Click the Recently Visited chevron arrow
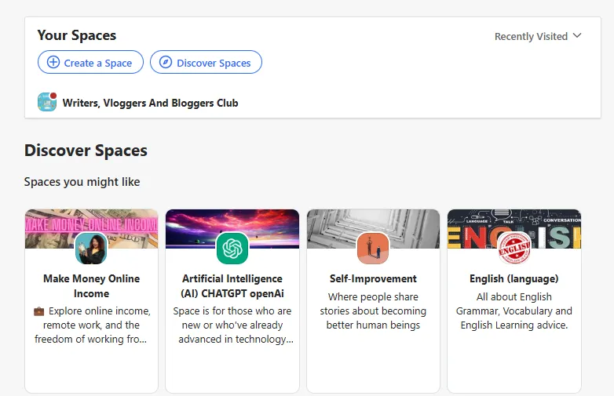 (577, 35)
